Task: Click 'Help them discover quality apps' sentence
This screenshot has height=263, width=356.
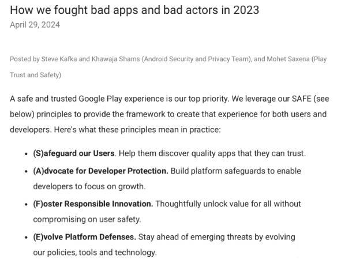Action: pyautogui.click(x=212, y=153)
